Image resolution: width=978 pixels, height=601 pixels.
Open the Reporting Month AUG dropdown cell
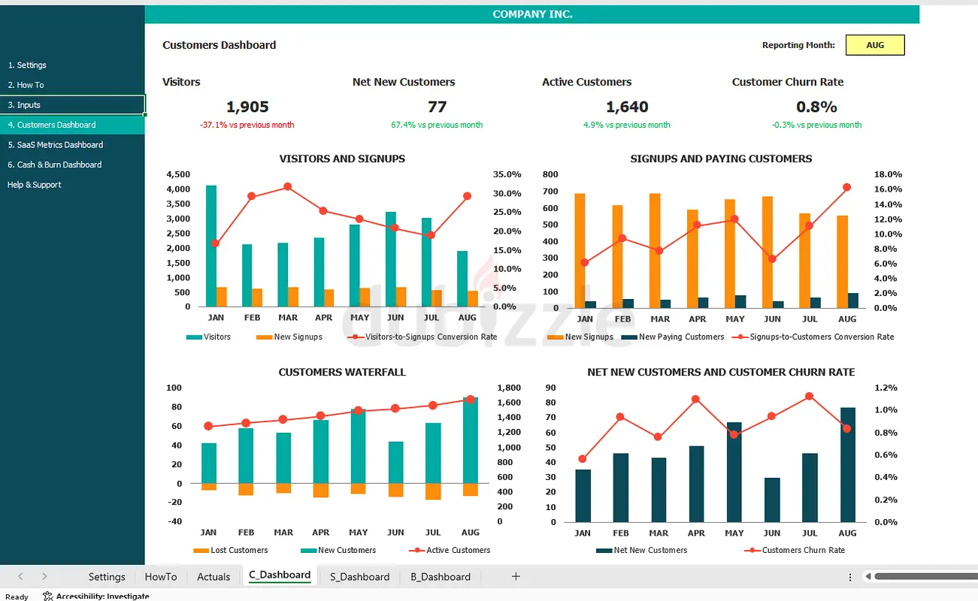[x=875, y=45]
